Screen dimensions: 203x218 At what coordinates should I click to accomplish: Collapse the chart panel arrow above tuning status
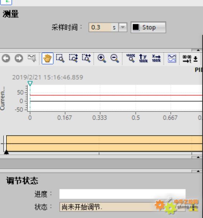point(198,171)
